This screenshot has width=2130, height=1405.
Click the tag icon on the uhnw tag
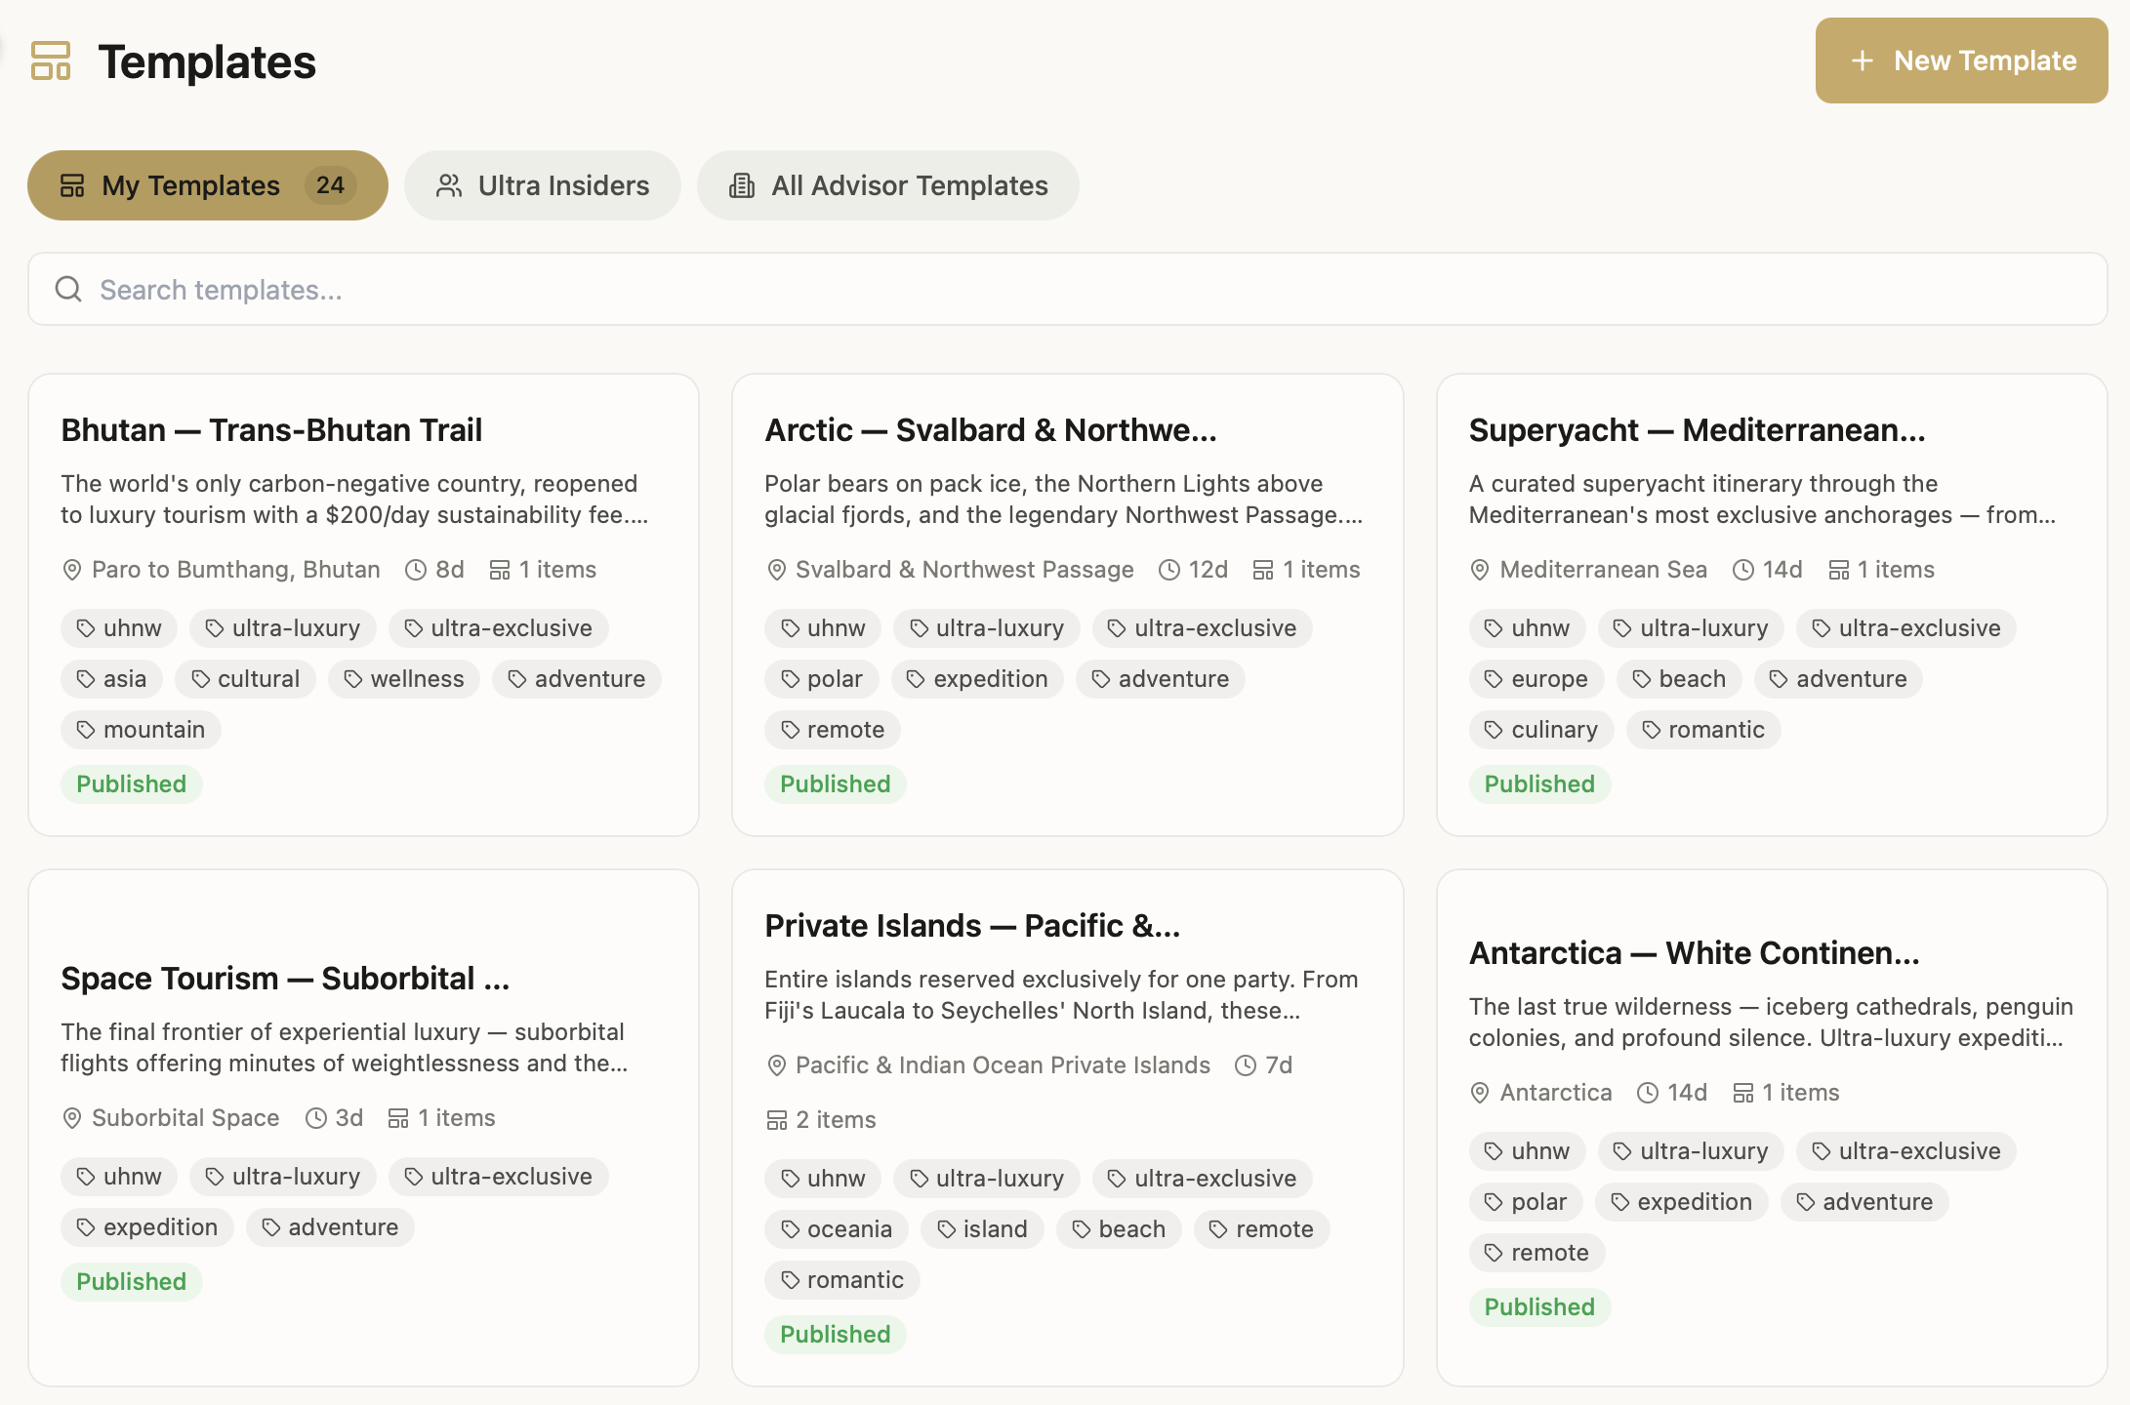86,627
